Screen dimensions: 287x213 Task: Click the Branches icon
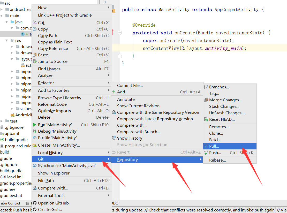(206, 87)
